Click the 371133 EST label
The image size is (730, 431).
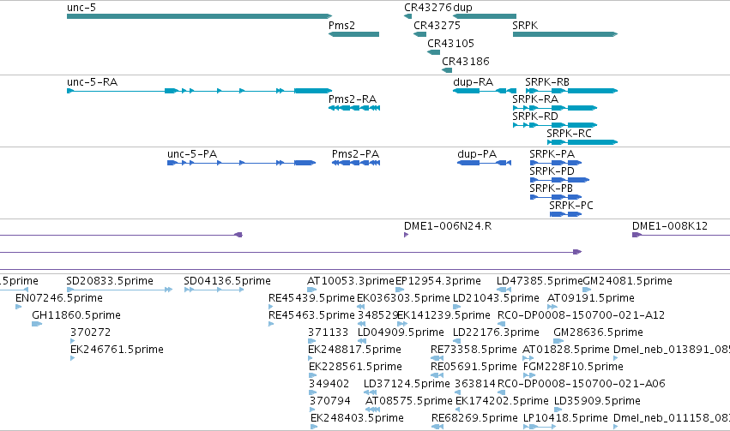329,332
